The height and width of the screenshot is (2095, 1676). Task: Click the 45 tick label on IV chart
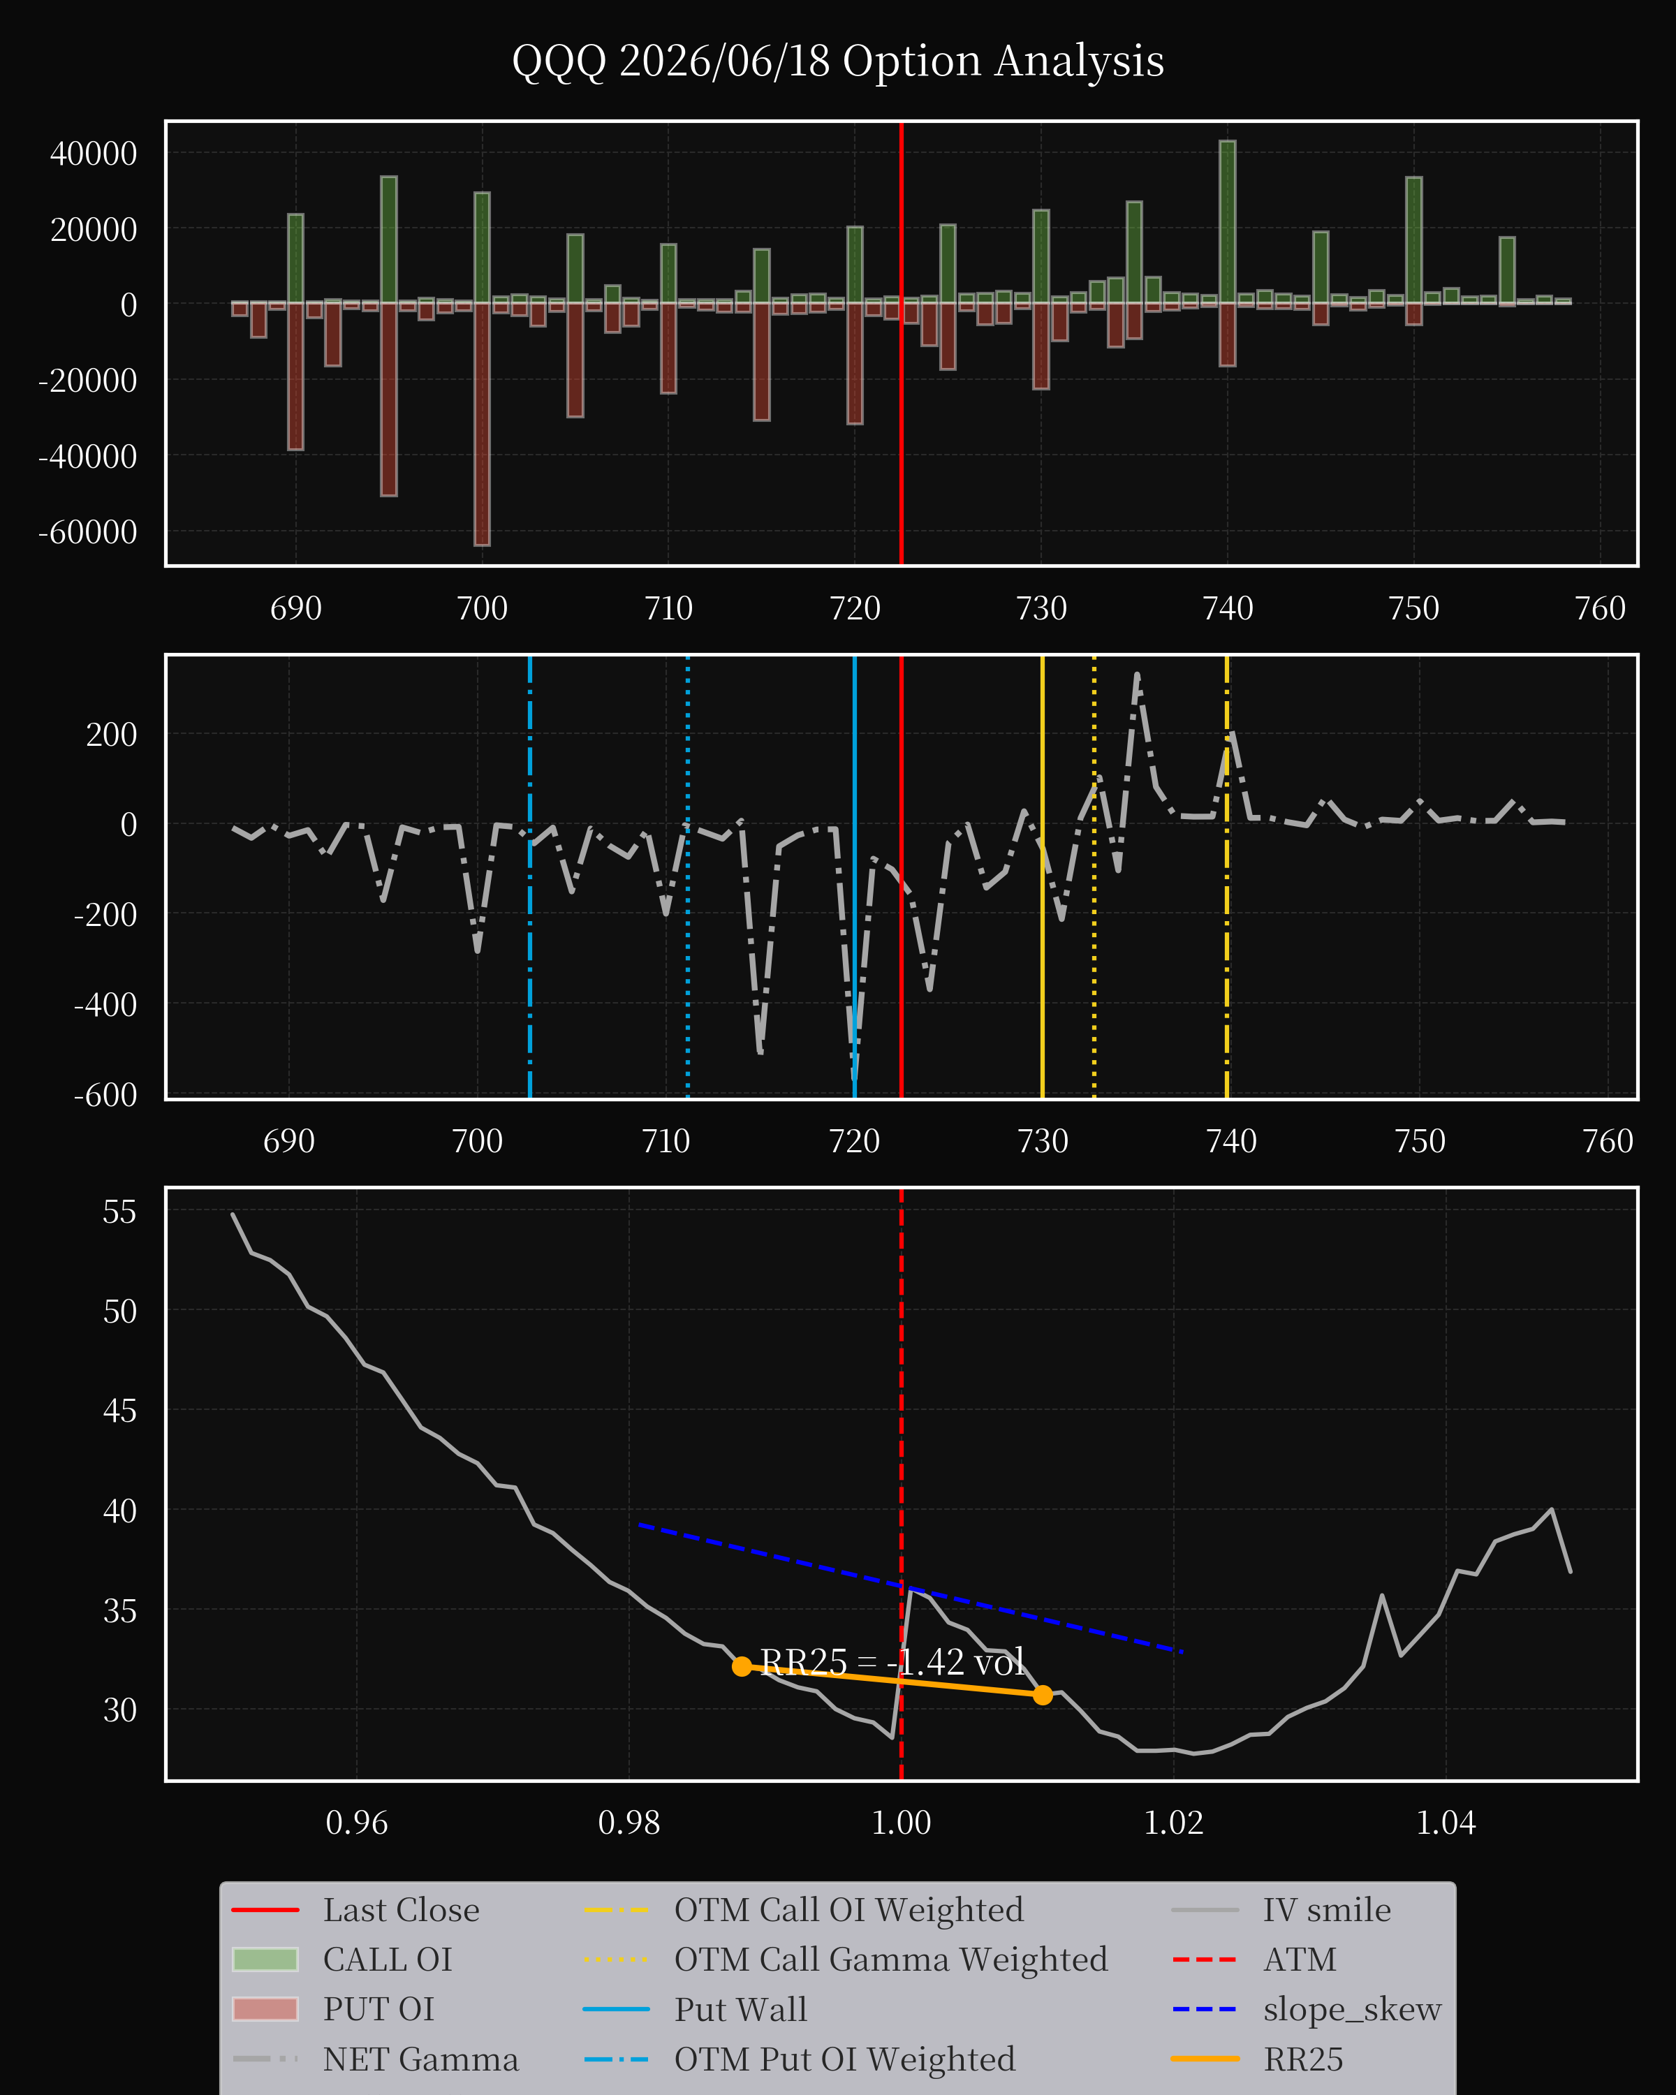click(x=119, y=1411)
